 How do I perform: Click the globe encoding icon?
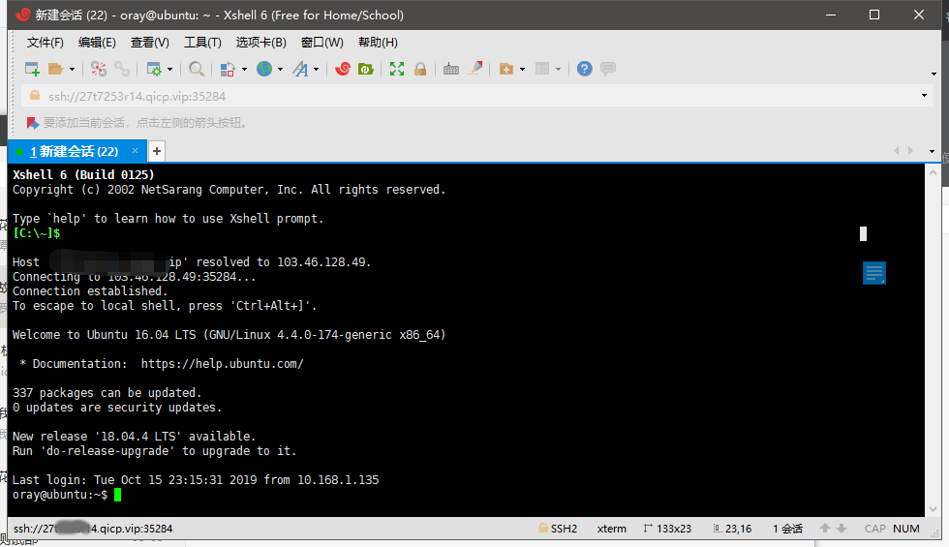[x=263, y=69]
